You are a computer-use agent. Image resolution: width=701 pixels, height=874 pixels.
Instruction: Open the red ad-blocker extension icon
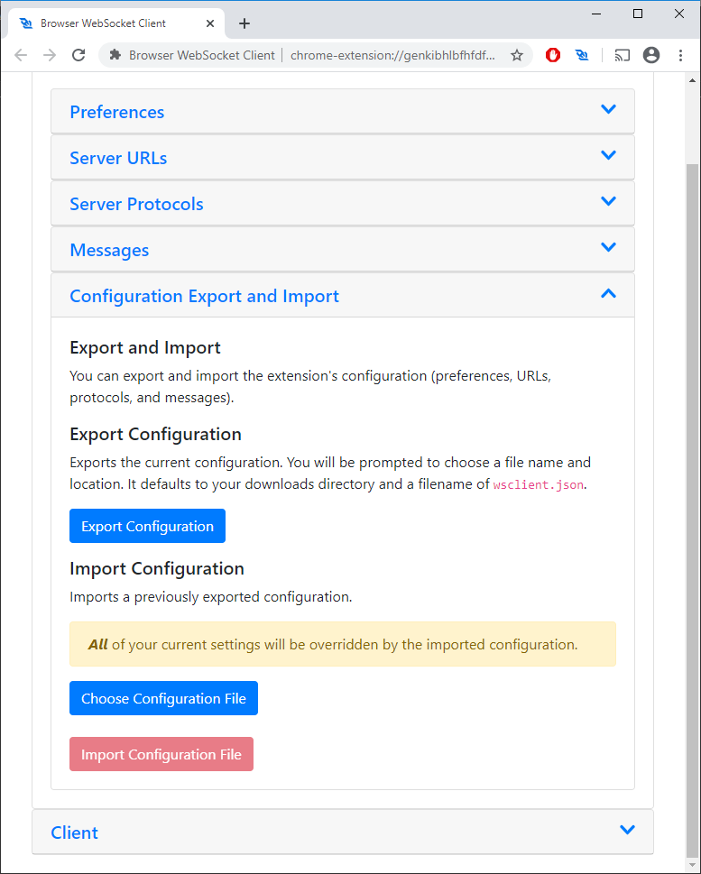coord(553,55)
